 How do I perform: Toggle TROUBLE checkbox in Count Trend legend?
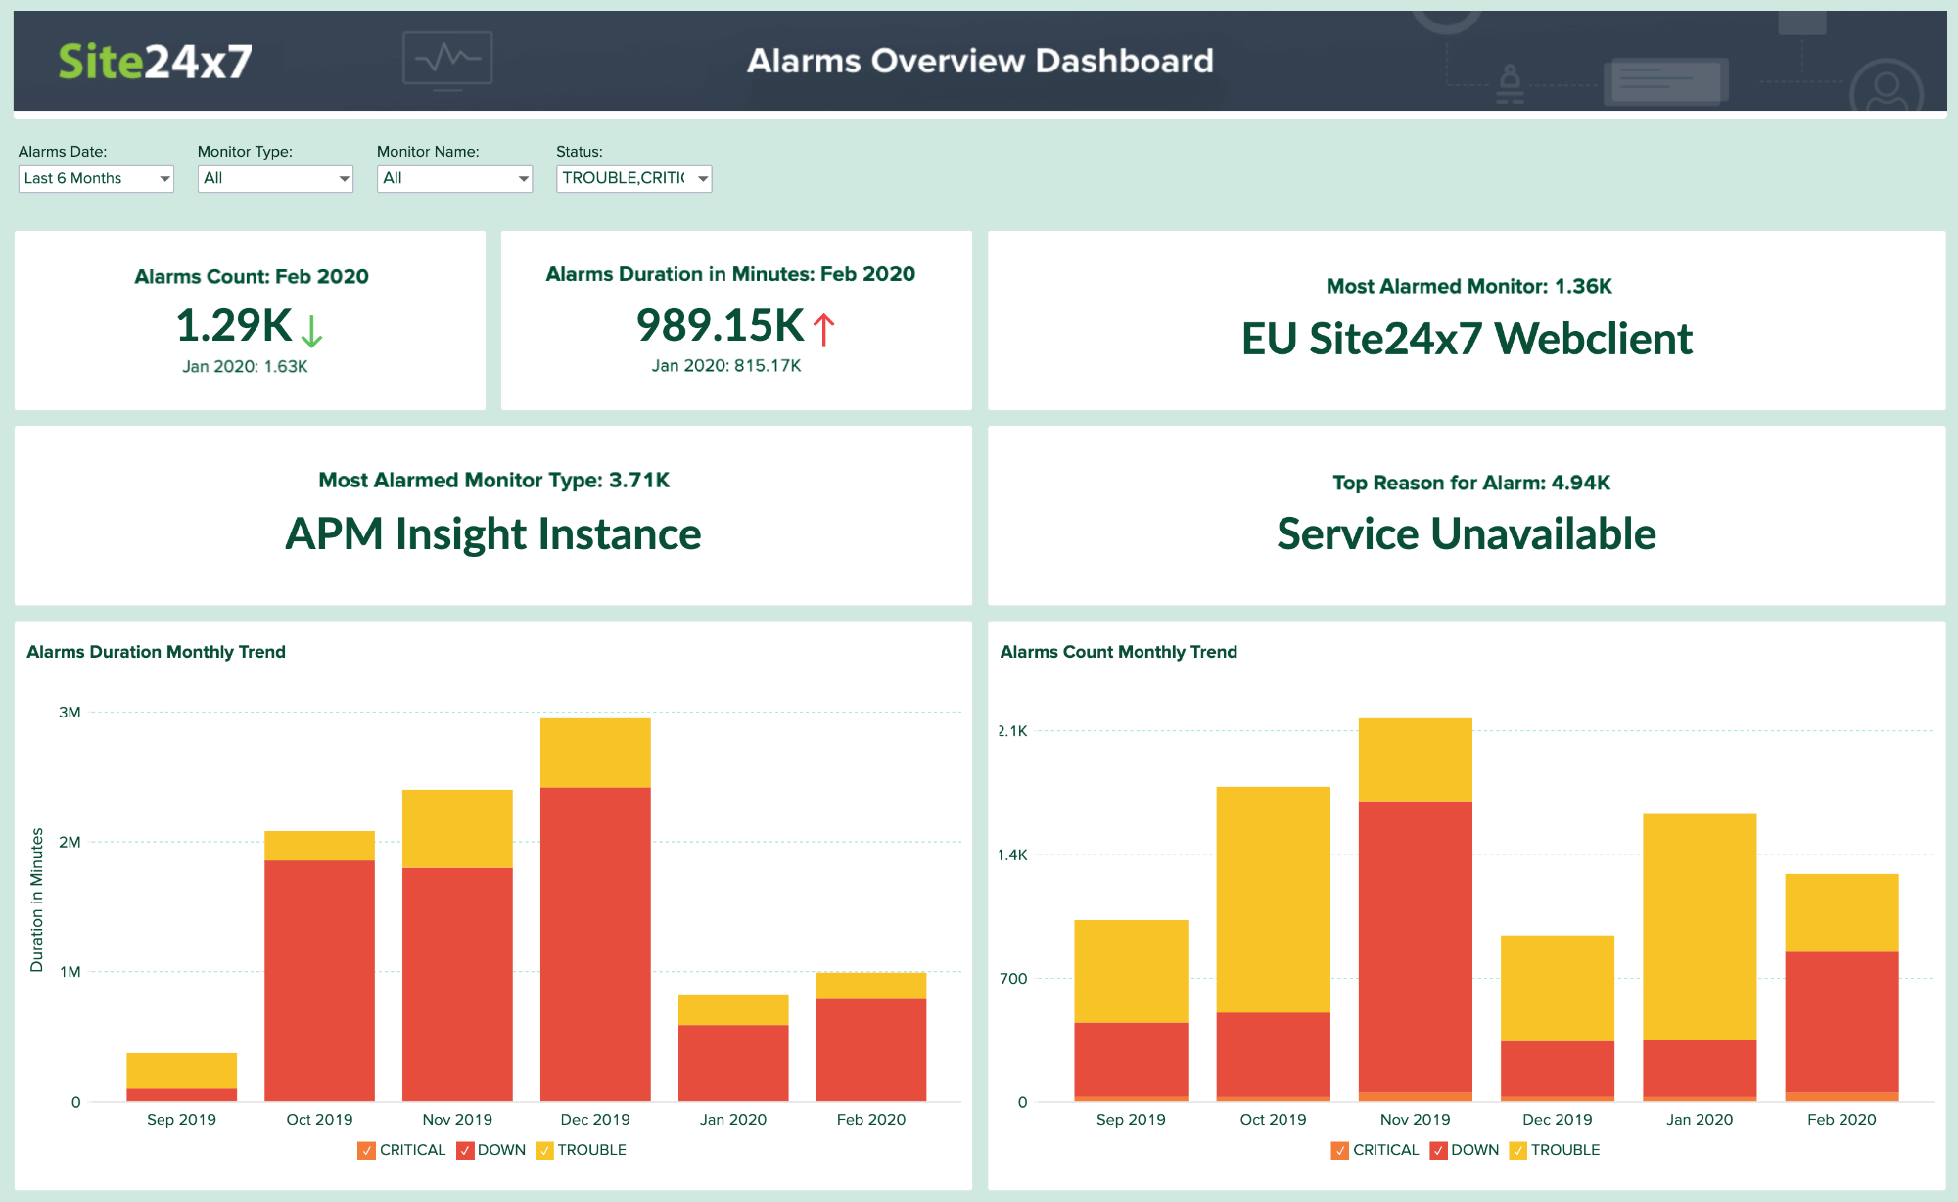pyautogui.click(x=1517, y=1150)
